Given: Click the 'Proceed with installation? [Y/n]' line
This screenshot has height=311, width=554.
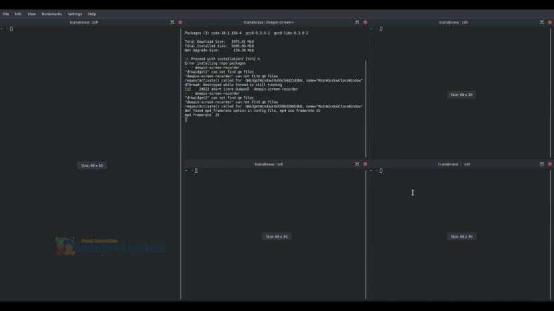Looking at the screenshot, I should [x=222, y=59].
